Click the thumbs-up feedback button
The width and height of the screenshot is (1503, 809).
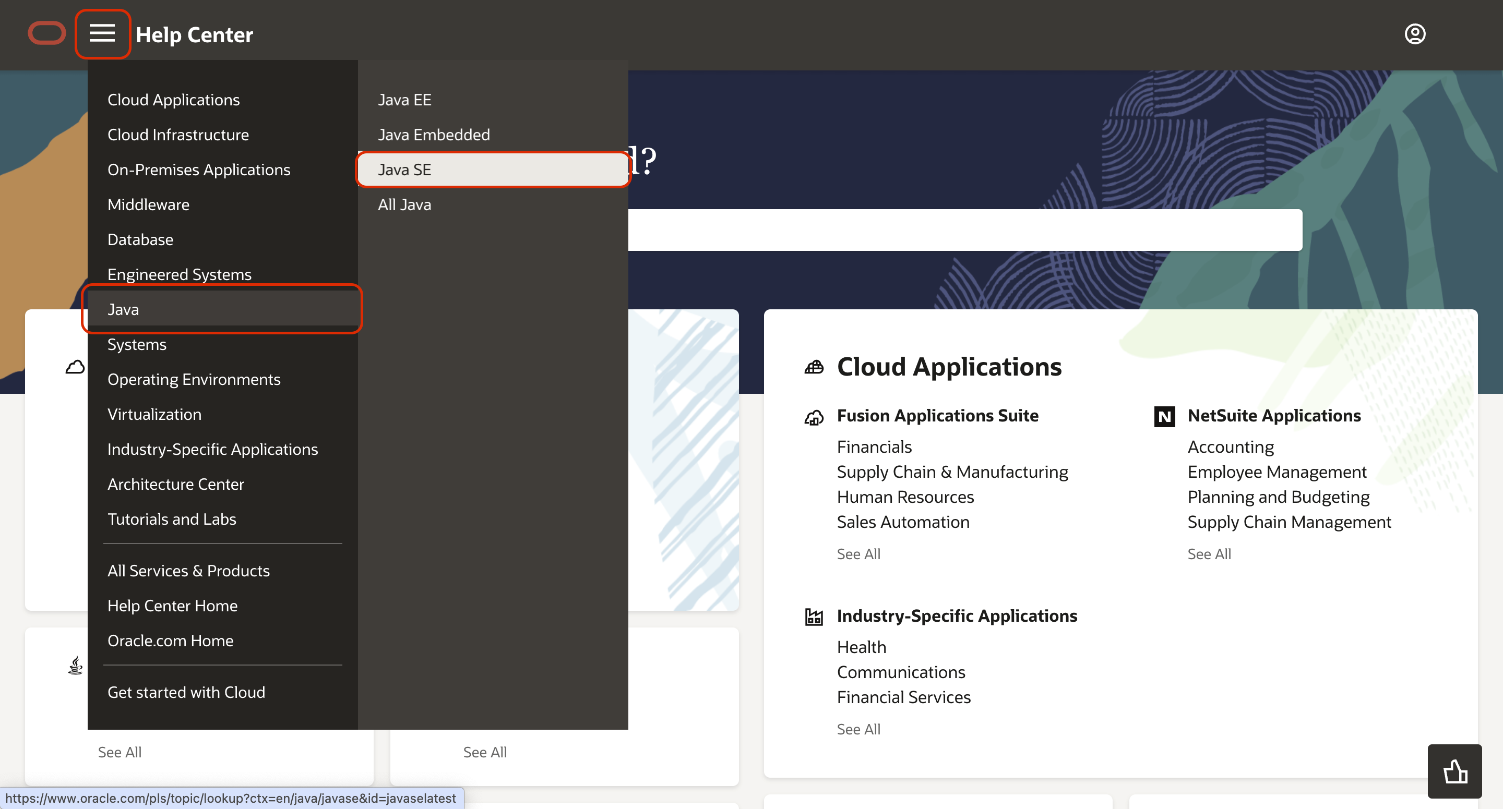point(1454,771)
